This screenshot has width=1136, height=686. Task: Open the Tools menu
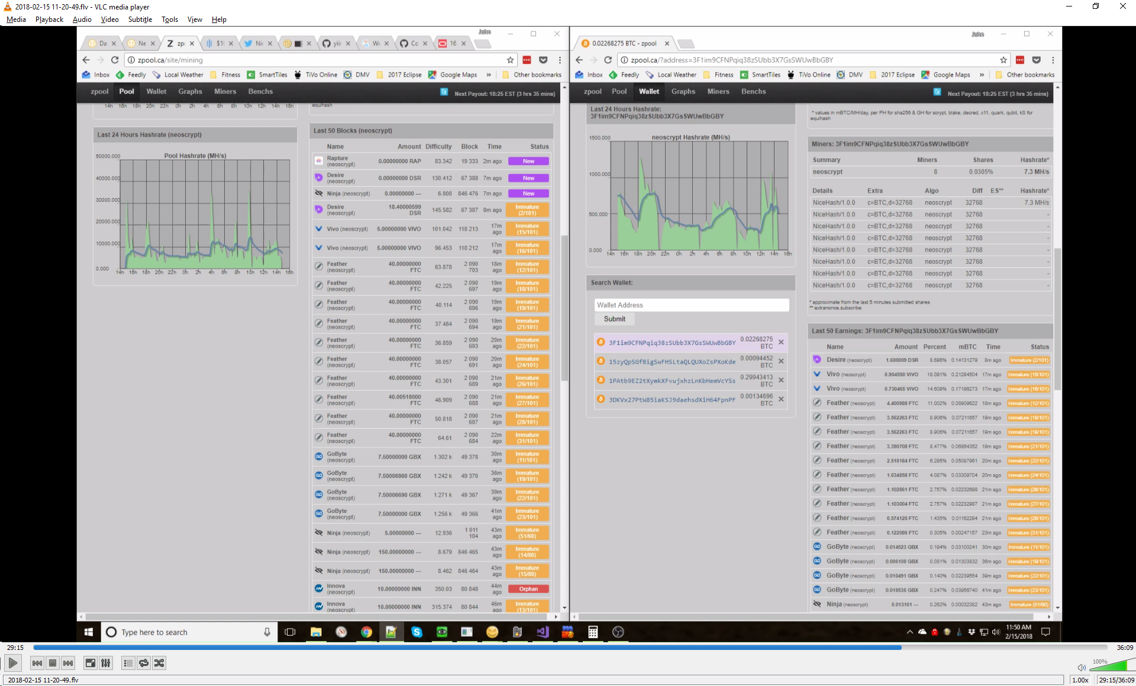point(170,20)
